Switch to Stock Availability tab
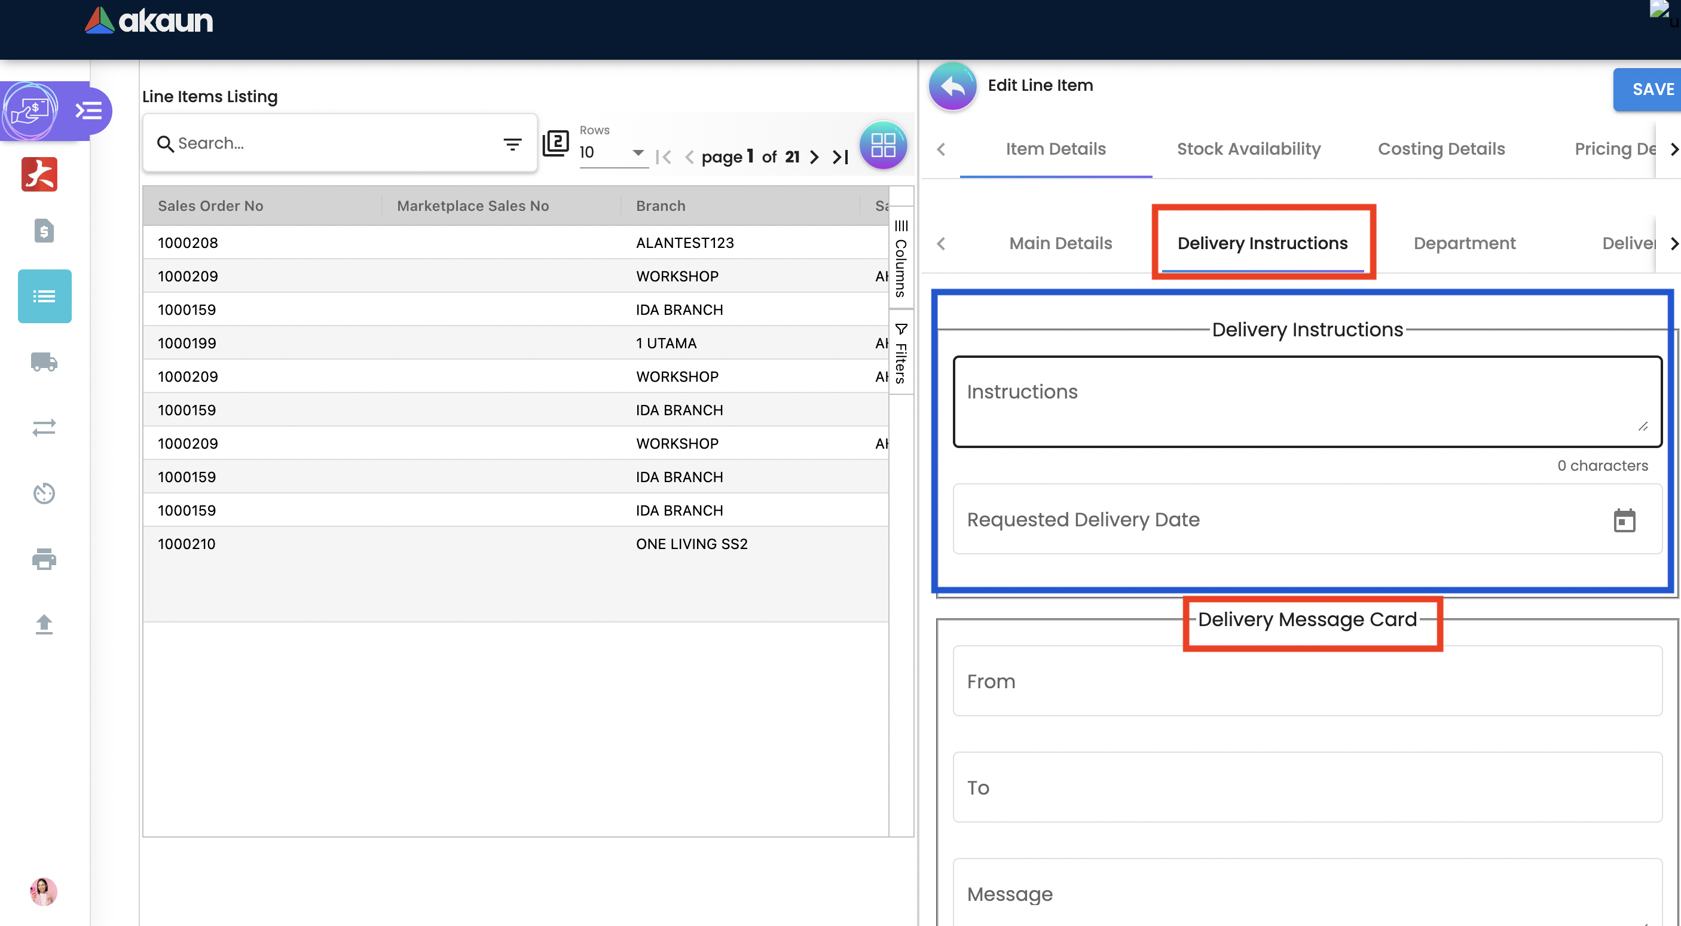1681x926 pixels. tap(1248, 149)
